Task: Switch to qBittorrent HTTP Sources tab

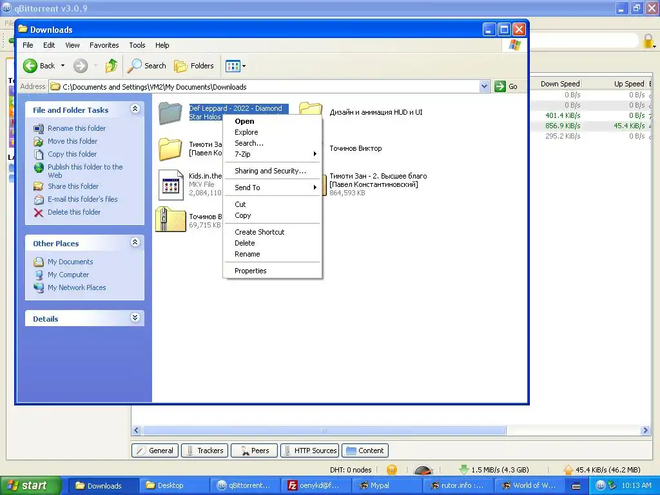Action: click(310, 451)
